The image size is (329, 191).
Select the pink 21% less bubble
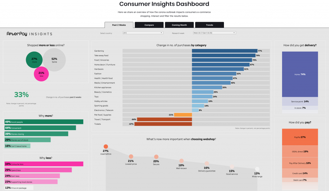(x=41, y=74)
